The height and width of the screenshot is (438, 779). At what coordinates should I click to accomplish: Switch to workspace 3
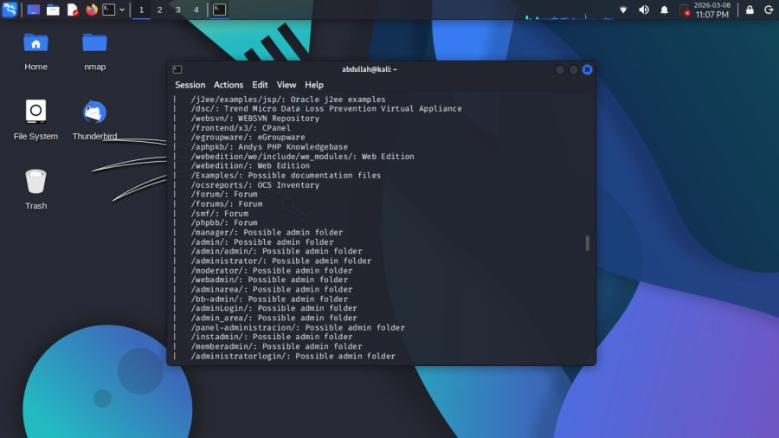click(x=177, y=10)
